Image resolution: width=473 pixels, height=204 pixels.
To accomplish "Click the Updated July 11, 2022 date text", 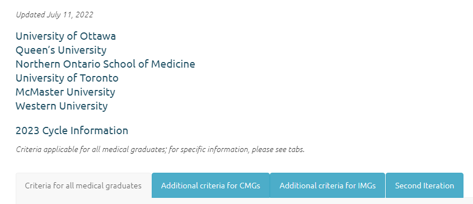I will pyautogui.click(x=55, y=15).
